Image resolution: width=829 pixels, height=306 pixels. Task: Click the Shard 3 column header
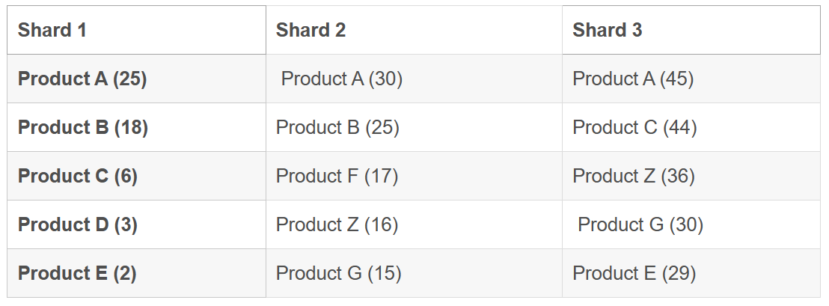point(691,30)
